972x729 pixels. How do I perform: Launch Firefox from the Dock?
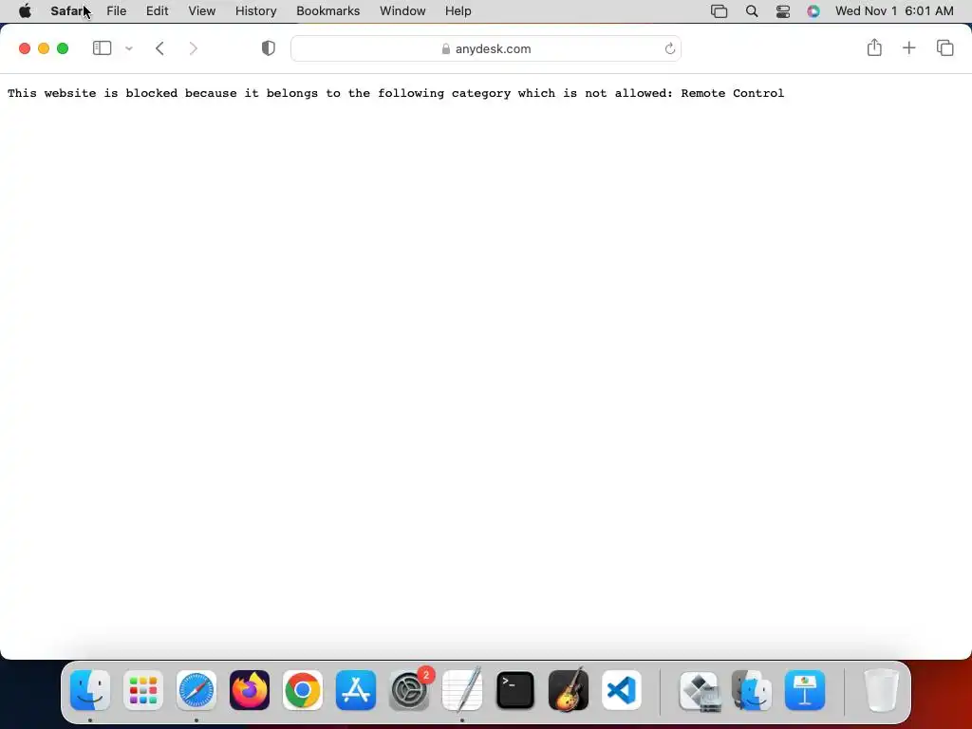click(x=250, y=690)
